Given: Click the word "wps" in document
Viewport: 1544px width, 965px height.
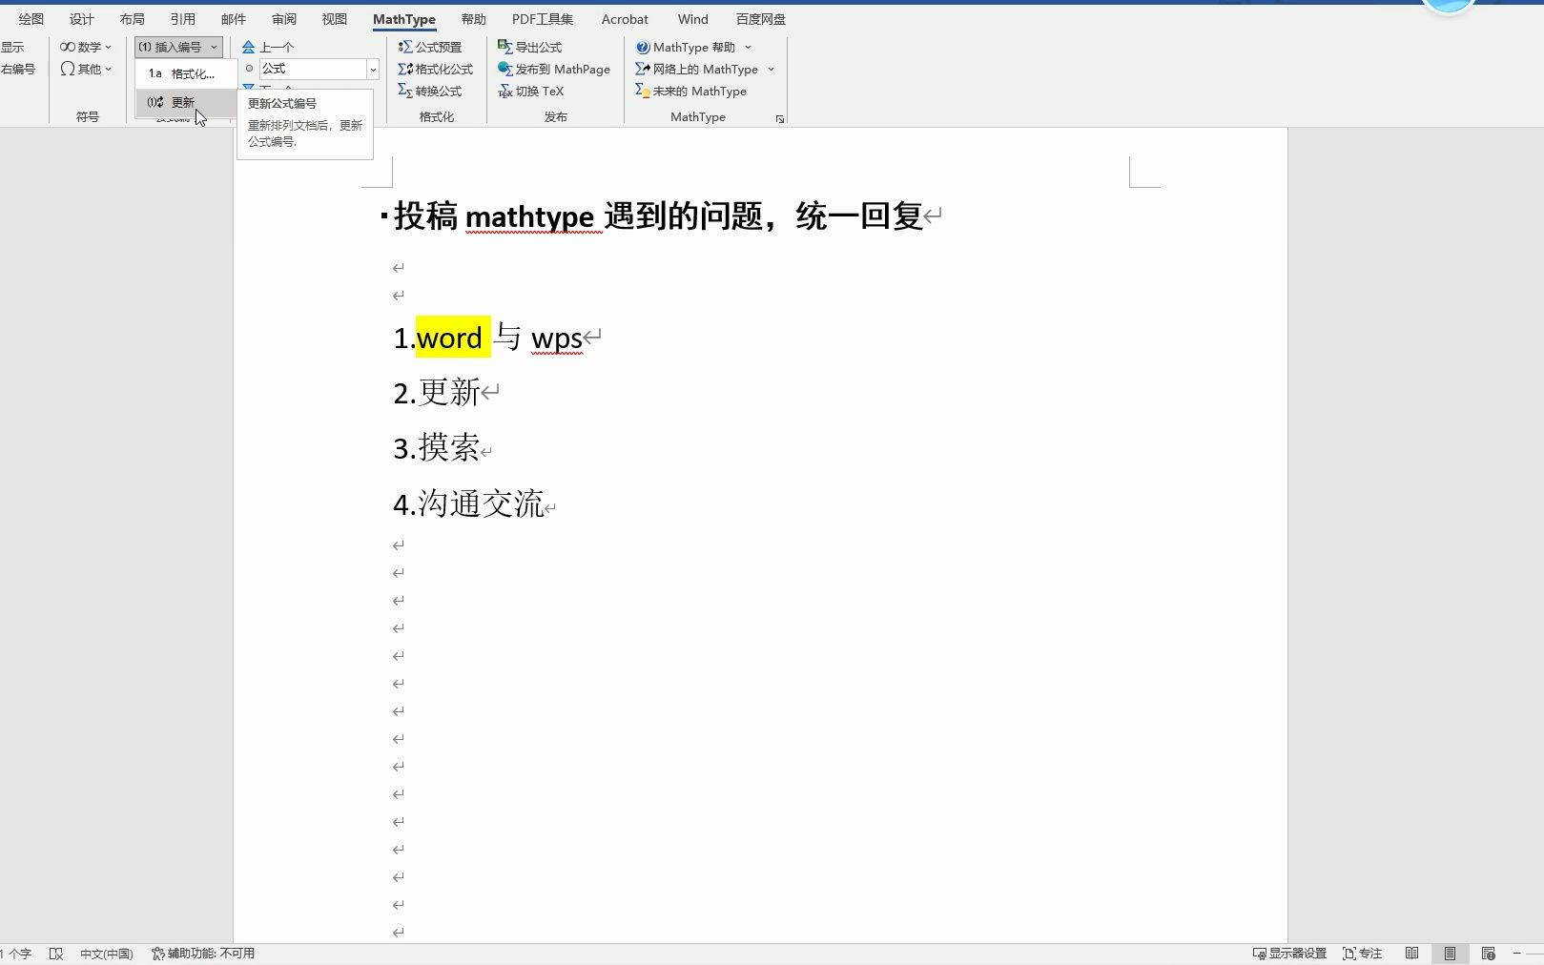Looking at the screenshot, I should tap(557, 339).
